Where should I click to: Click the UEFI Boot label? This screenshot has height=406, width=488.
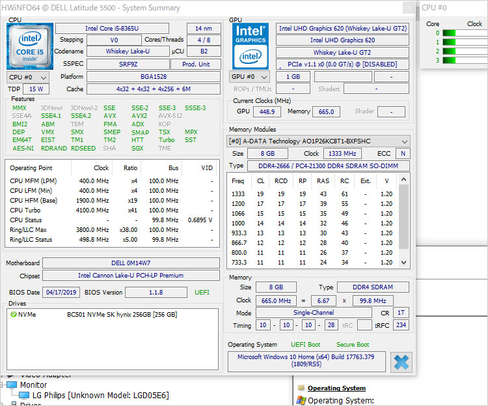pyautogui.click(x=306, y=345)
